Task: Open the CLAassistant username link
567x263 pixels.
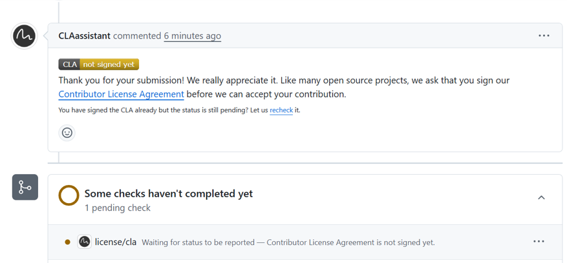Action: click(84, 35)
